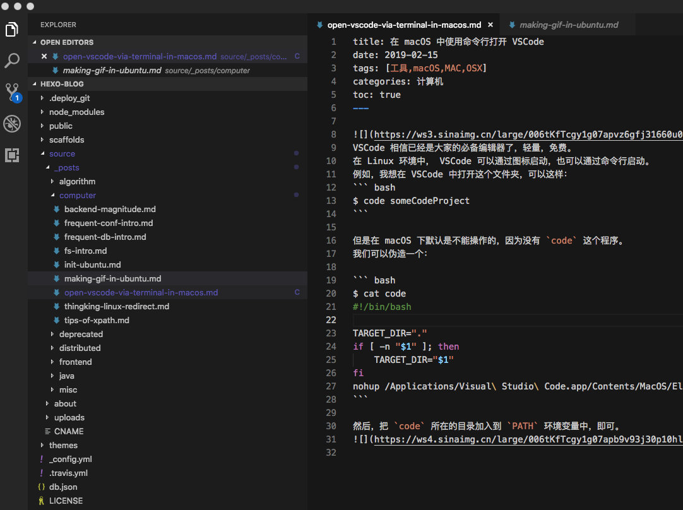Viewport: 683px width, 510px height.
Task: Click the db.json braces file icon
Action: 42,487
